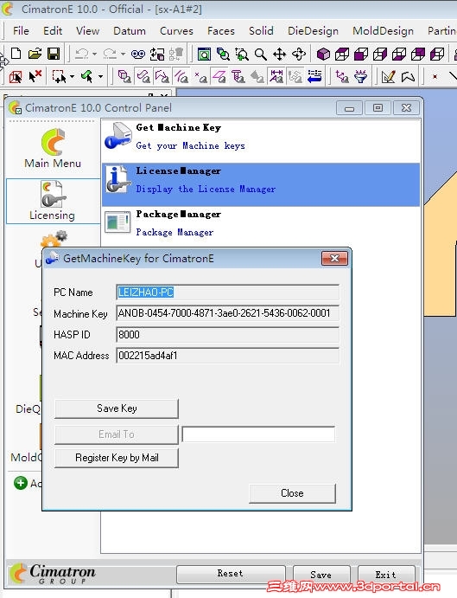Expand the Redo history dropdown arrow

pos(123,55)
